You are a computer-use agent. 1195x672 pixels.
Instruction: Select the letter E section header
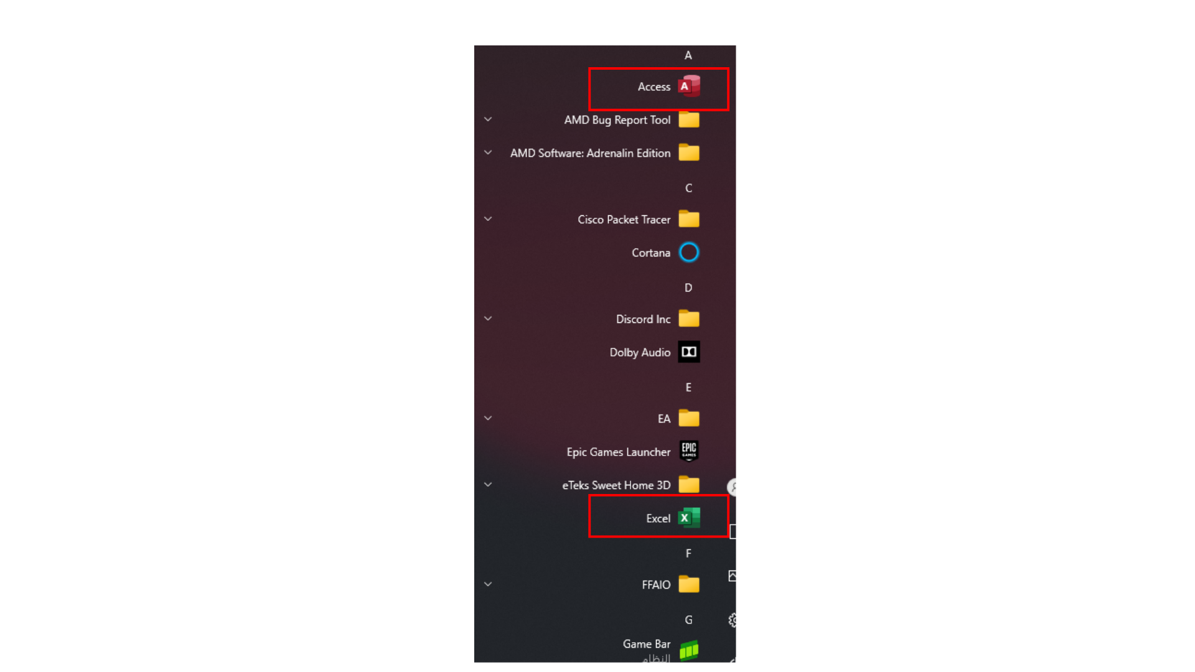(x=688, y=387)
